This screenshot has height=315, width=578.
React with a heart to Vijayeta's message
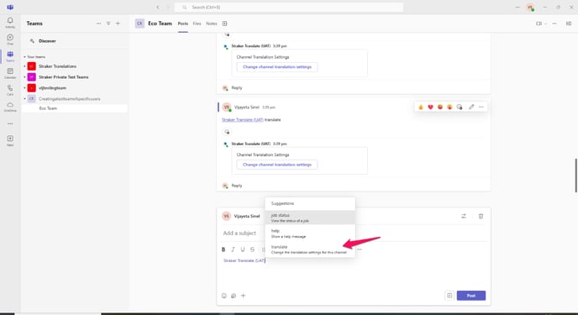430,107
